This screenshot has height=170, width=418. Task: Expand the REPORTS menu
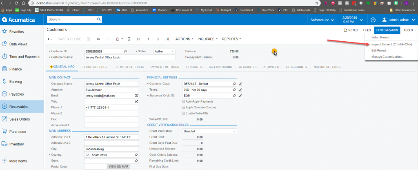pos(231,39)
